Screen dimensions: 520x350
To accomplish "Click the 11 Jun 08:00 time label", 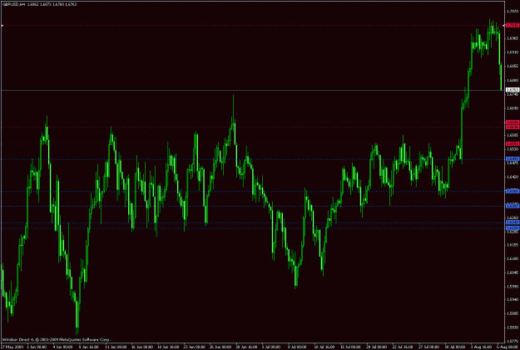I will (116, 347).
